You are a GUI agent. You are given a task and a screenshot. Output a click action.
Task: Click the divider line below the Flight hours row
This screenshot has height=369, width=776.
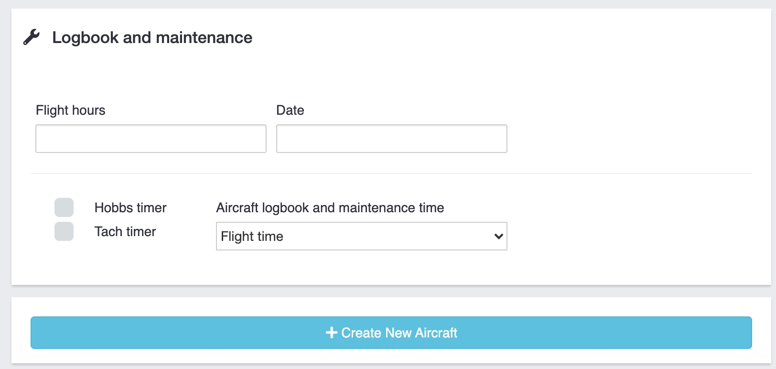[391, 174]
